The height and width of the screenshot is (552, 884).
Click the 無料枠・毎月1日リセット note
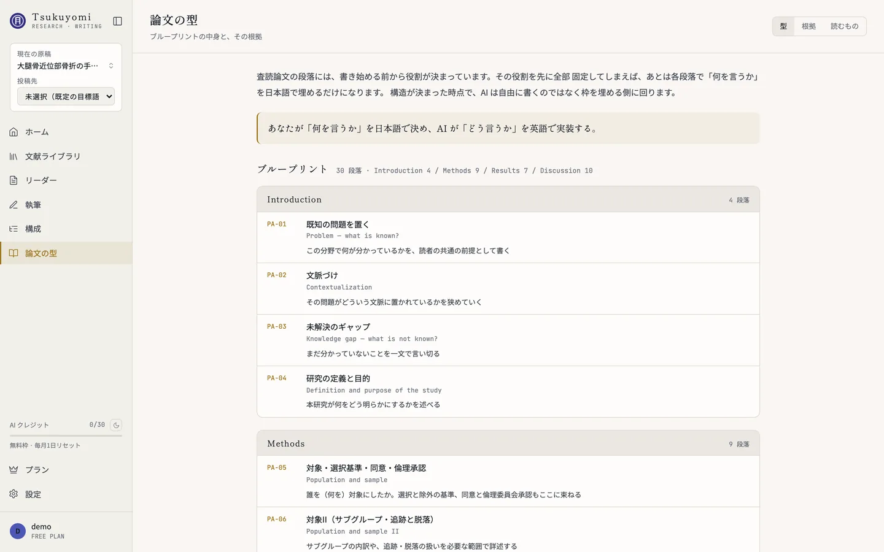45,445
